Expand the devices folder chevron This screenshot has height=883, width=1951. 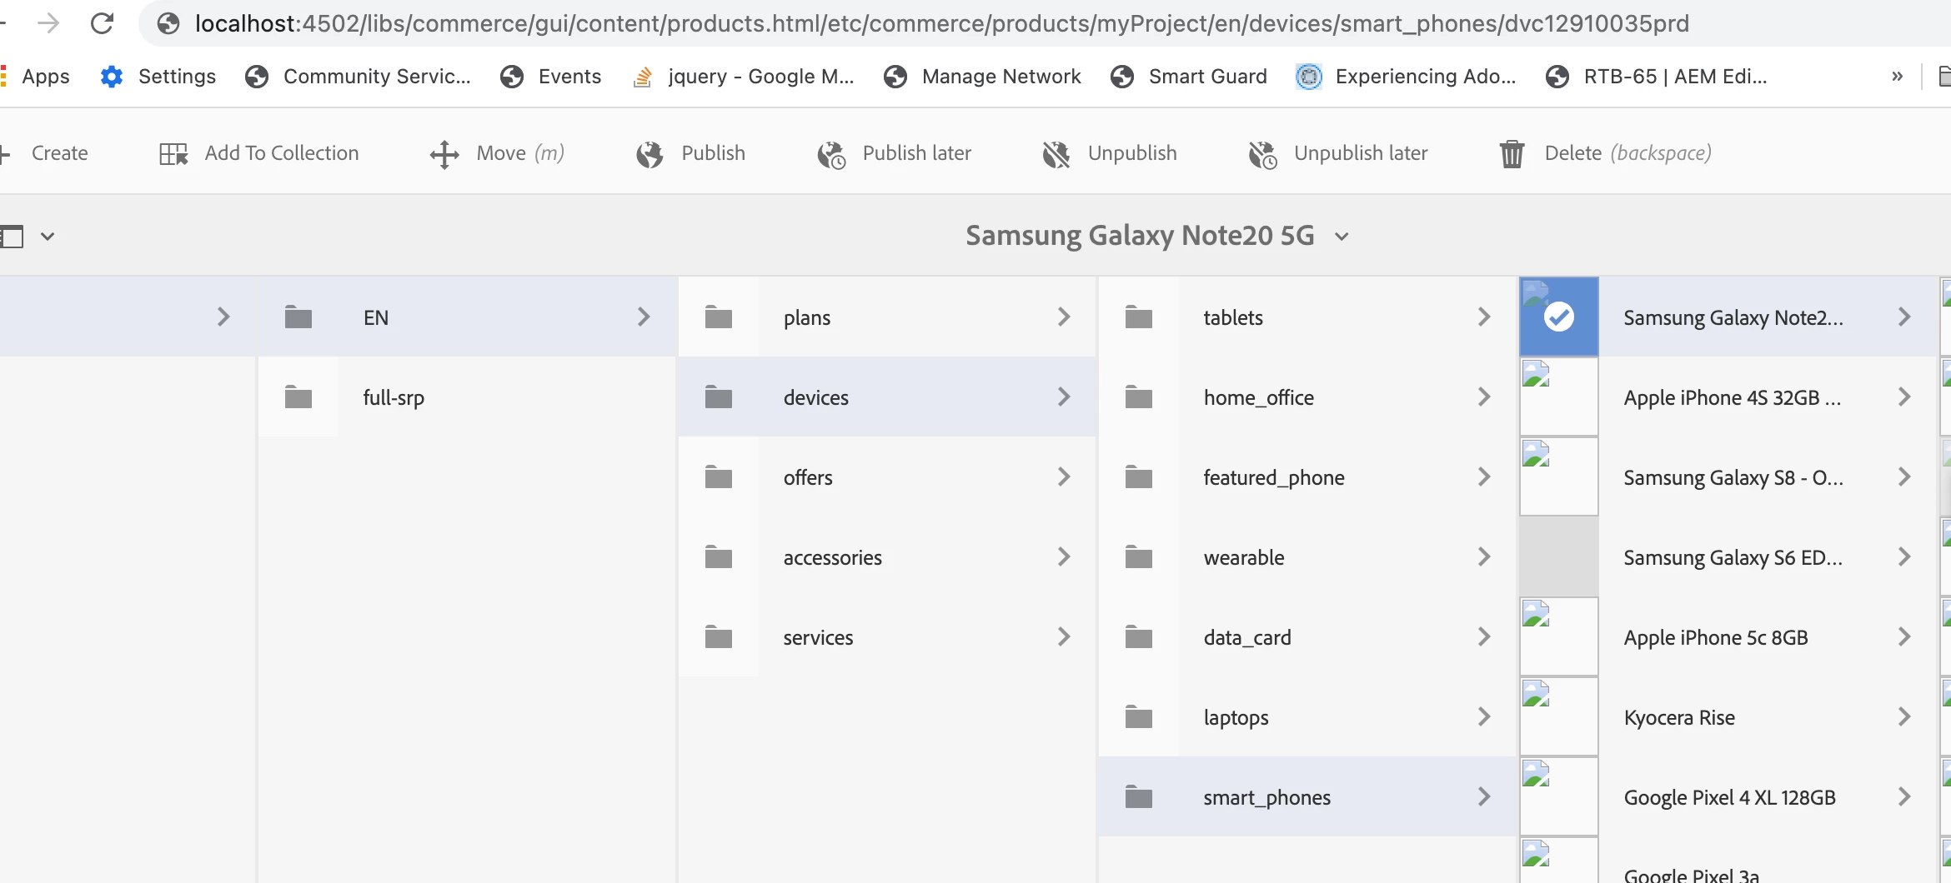(x=1064, y=397)
